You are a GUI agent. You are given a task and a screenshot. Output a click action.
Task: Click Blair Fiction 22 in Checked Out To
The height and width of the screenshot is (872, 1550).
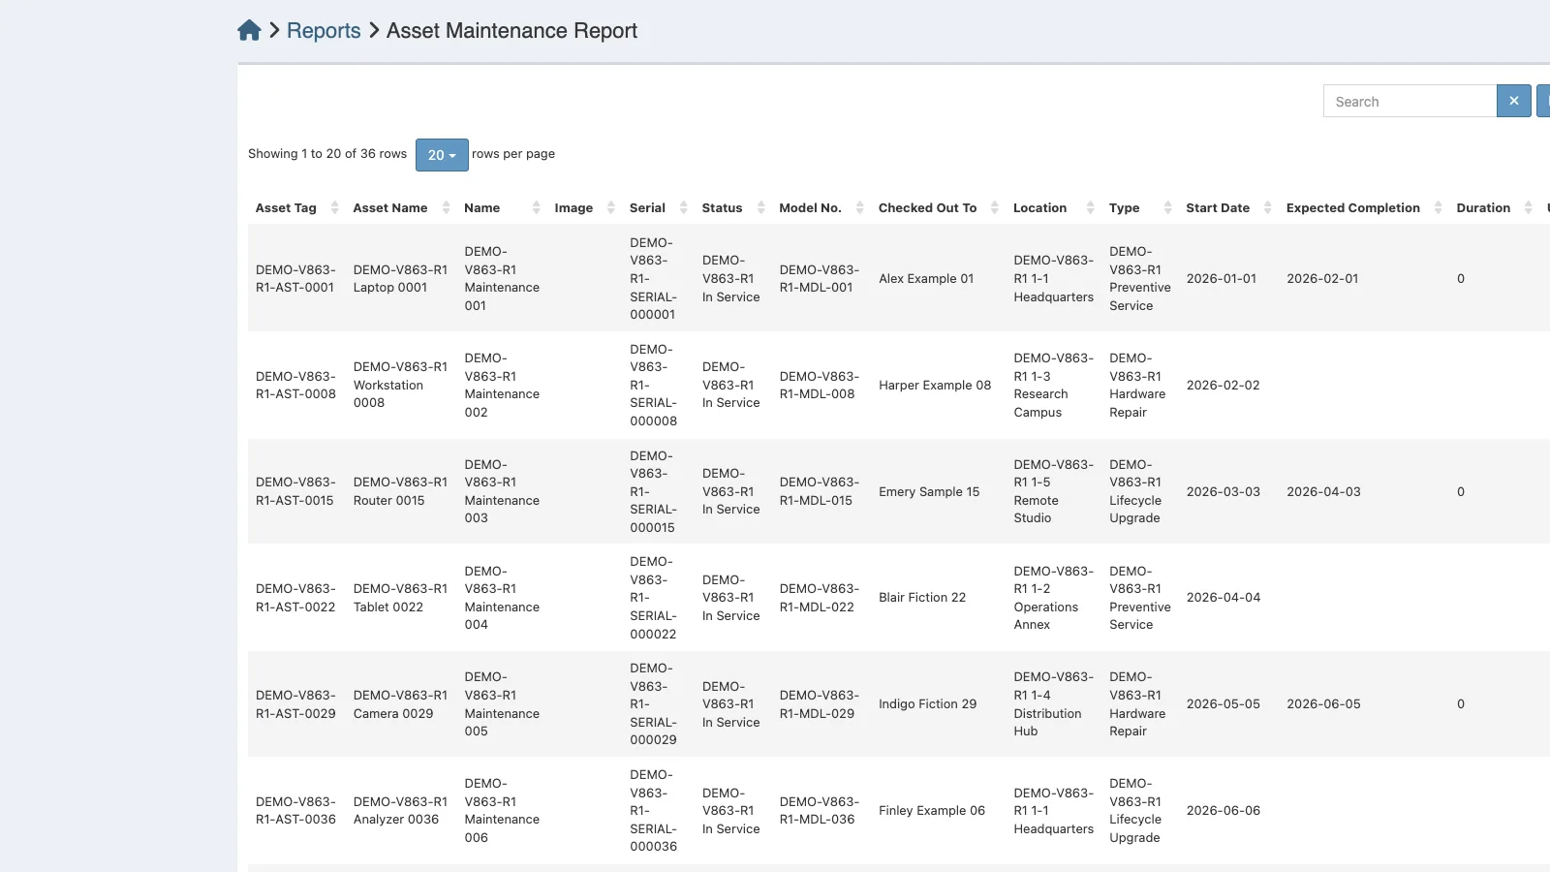click(x=922, y=598)
